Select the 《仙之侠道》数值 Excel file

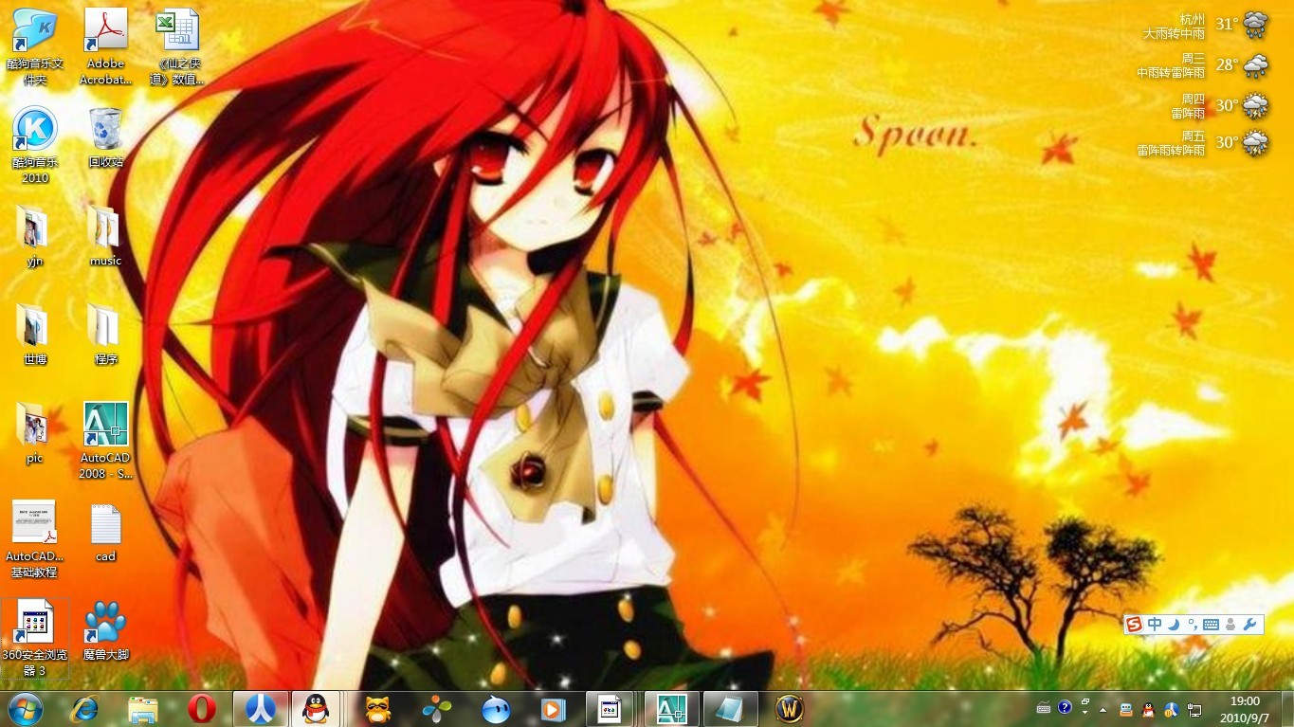(176, 45)
